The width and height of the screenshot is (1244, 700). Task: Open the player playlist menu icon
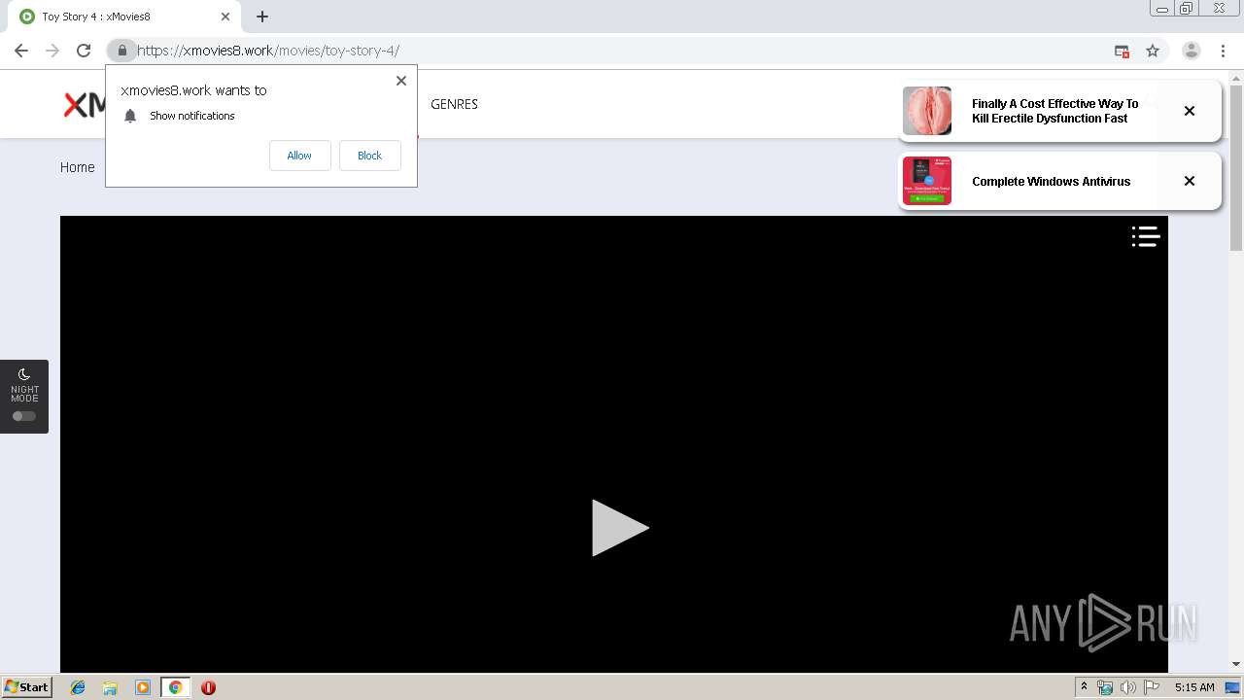click(1146, 236)
